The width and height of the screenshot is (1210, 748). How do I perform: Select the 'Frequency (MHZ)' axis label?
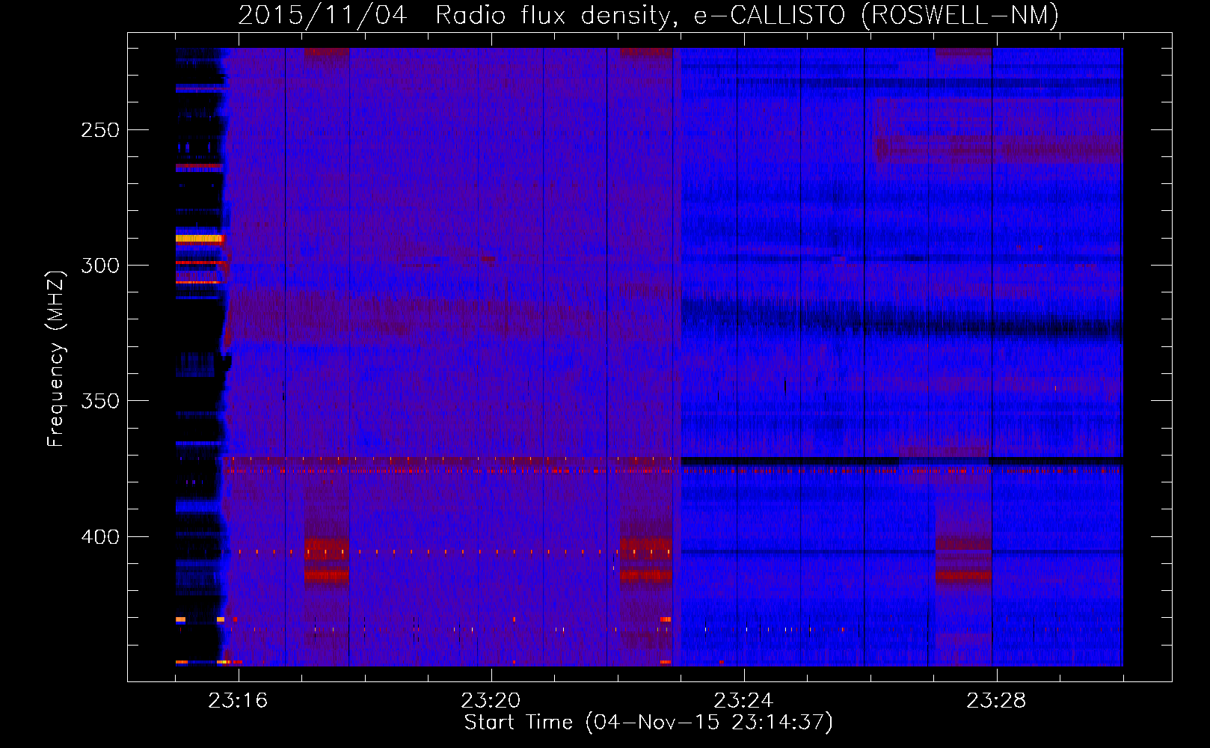click(56, 359)
